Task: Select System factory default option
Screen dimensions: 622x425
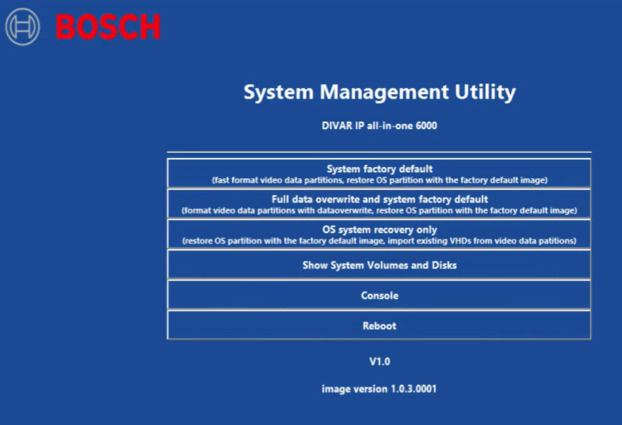Action: pyautogui.click(x=379, y=173)
